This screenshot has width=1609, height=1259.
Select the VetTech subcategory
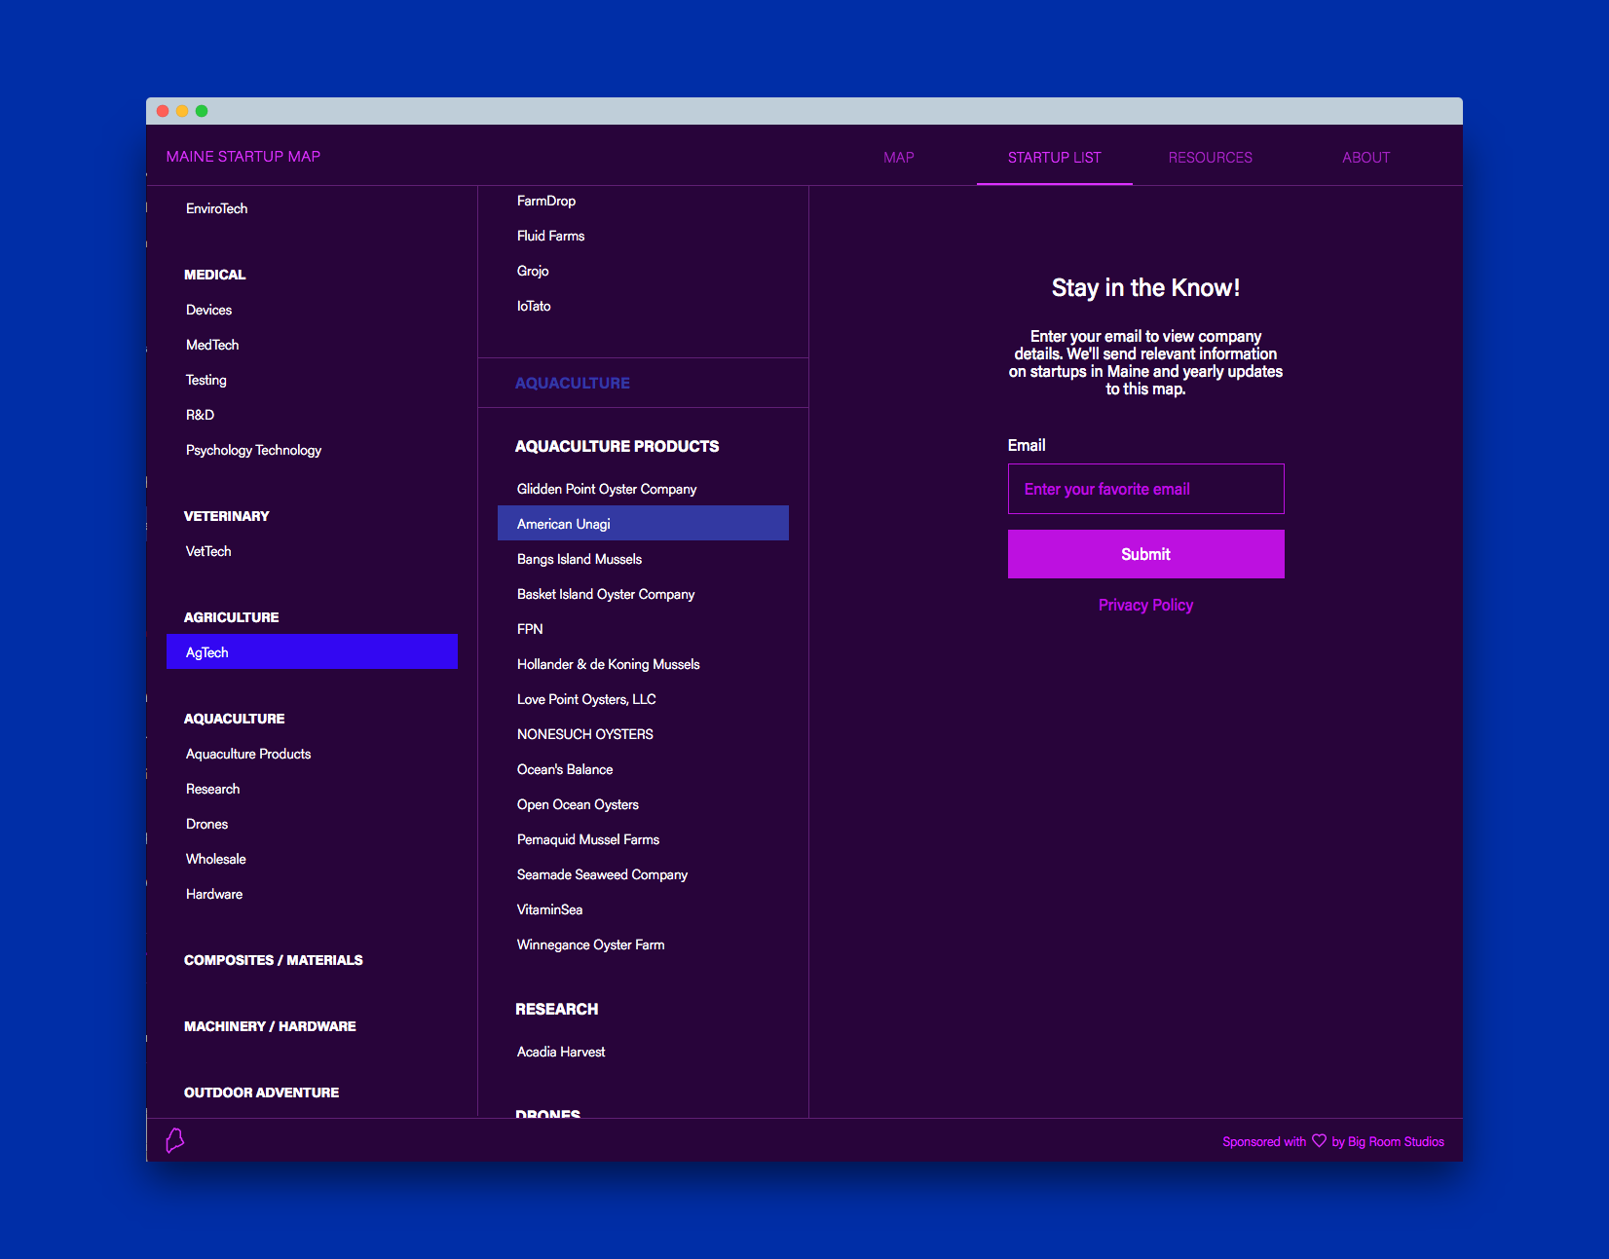pos(208,551)
